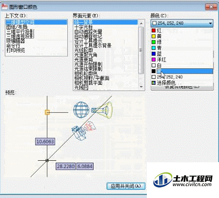Choose green 绿 from color list
Screen dimensions: 219x198
coord(182,42)
